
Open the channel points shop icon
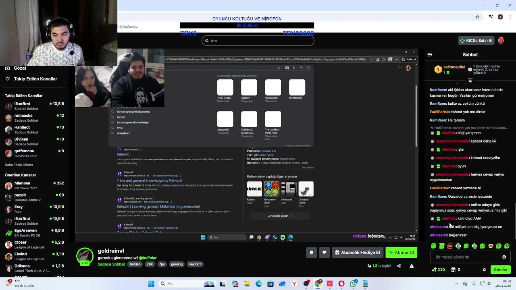(x=453, y=269)
